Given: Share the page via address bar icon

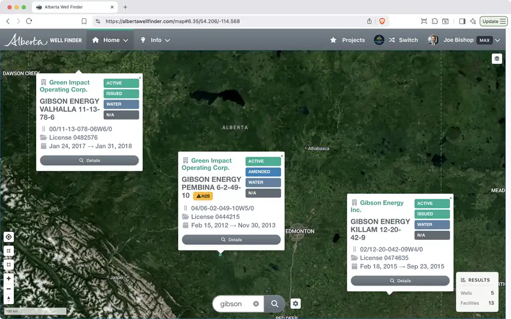Looking at the screenshot, I should 369,21.
